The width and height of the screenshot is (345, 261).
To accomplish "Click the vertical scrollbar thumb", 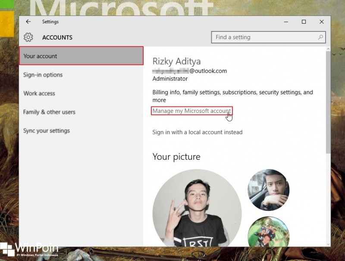I will [328, 103].
